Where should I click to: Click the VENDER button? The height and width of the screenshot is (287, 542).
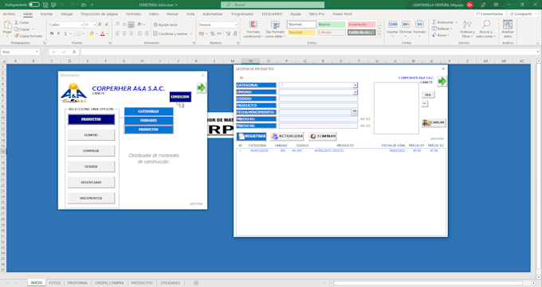[x=91, y=167]
